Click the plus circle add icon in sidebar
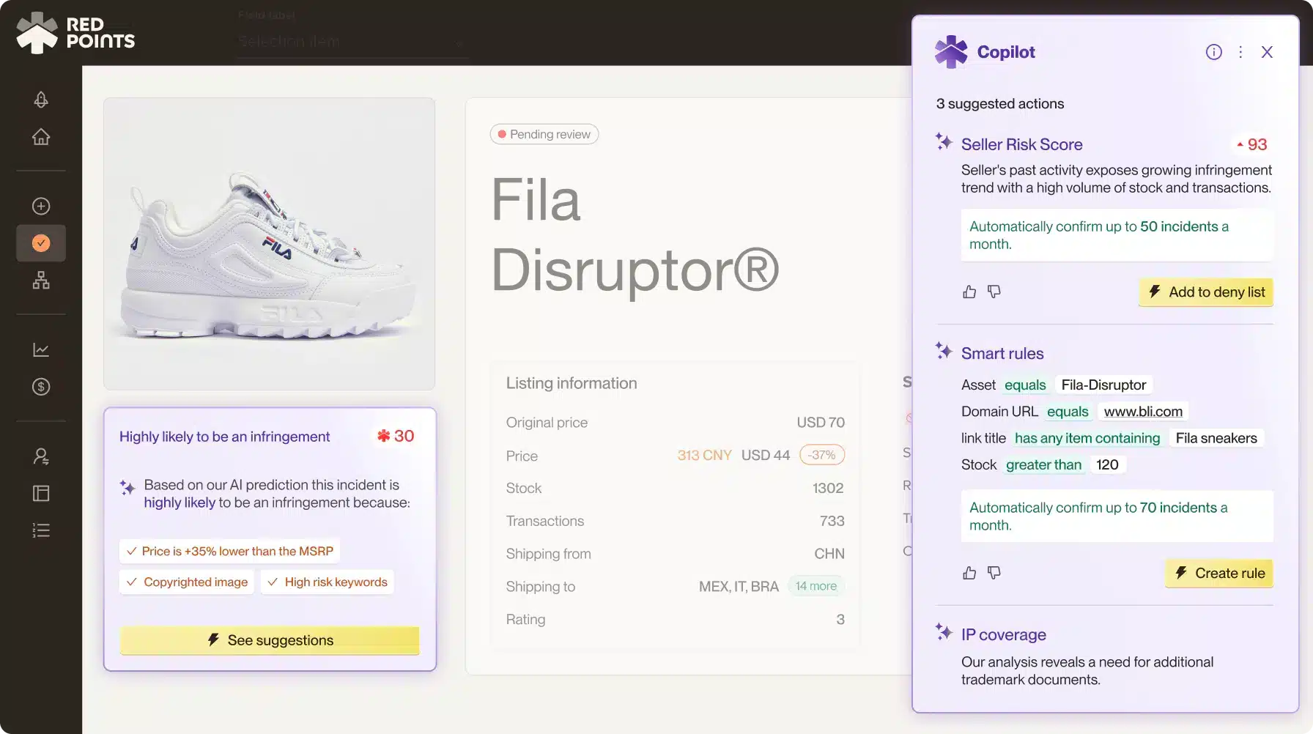1313x734 pixels. pos(41,206)
